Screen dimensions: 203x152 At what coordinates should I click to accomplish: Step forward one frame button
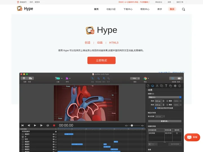coord(41,125)
